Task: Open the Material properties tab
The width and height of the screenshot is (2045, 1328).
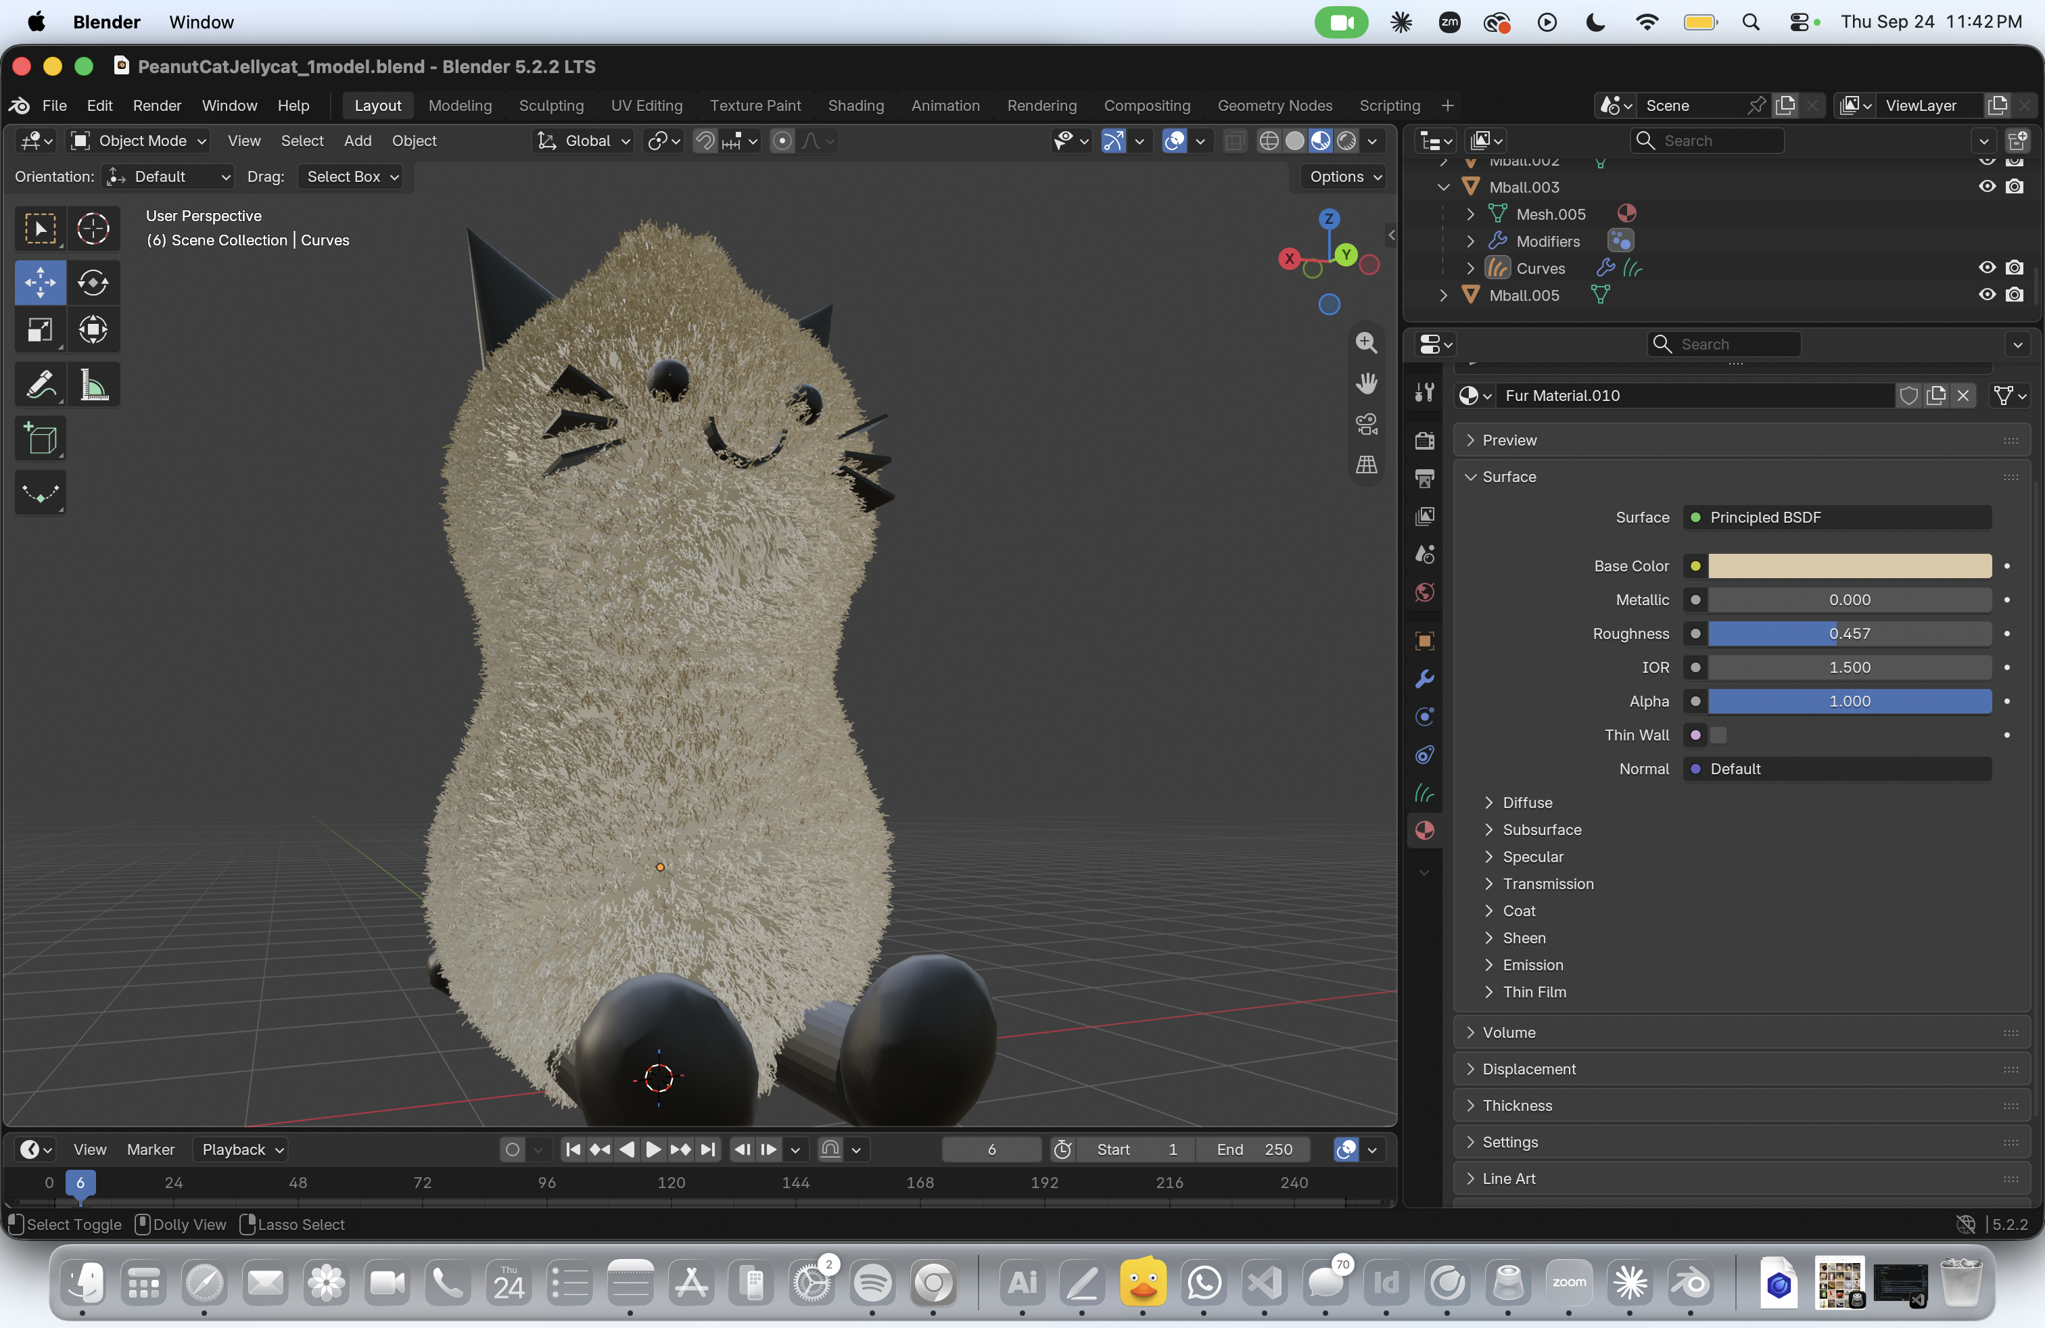Action: point(1425,830)
